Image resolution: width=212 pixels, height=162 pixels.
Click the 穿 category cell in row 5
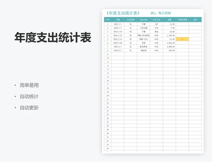click(131, 39)
